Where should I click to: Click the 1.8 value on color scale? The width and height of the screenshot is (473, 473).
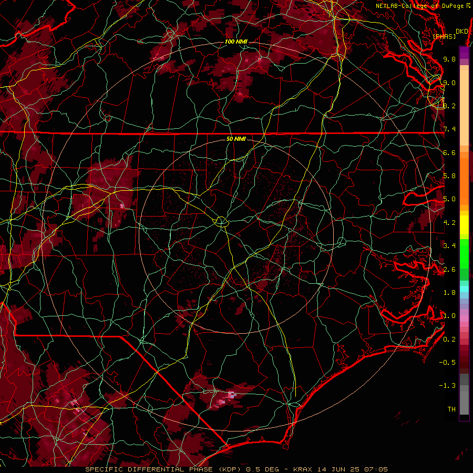pyautogui.click(x=449, y=293)
